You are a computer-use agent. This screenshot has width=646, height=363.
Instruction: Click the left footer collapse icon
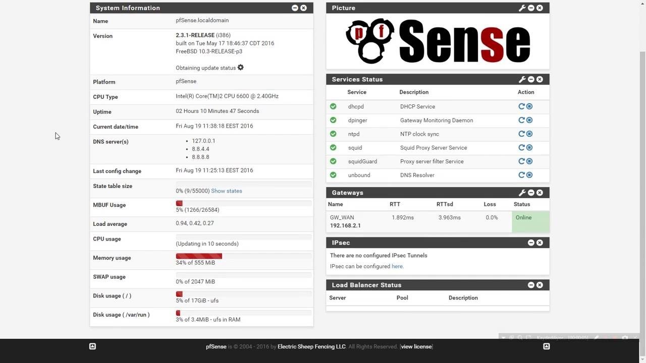[92, 346]
